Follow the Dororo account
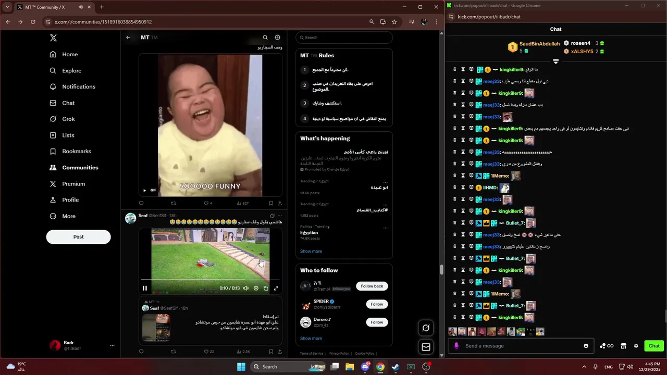 point(377,322)
